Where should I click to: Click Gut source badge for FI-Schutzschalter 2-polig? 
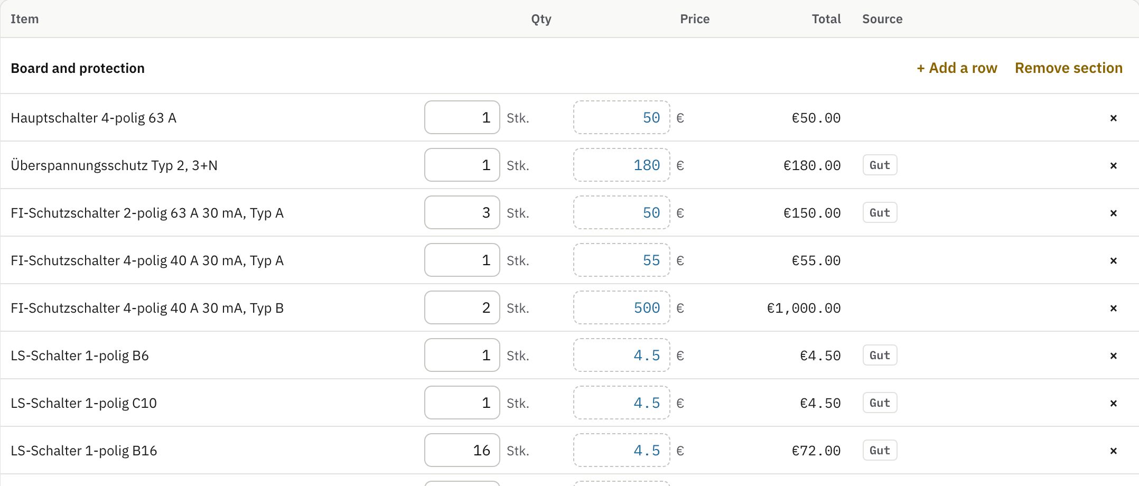coord(880,212)
